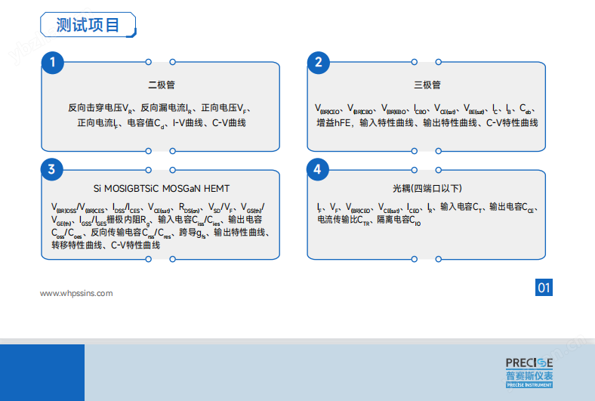595x401 pixels.
Task: Select the 二极管 card heading
Action: [x=161, y=85]
